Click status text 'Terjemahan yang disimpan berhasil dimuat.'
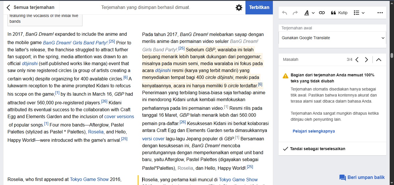 (x=146, y=7)
